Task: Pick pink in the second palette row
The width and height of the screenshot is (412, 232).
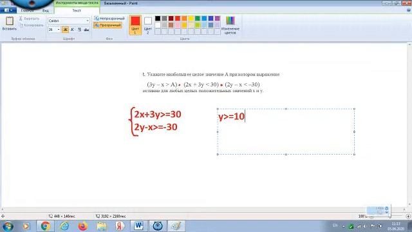Action: pos(178,25)
